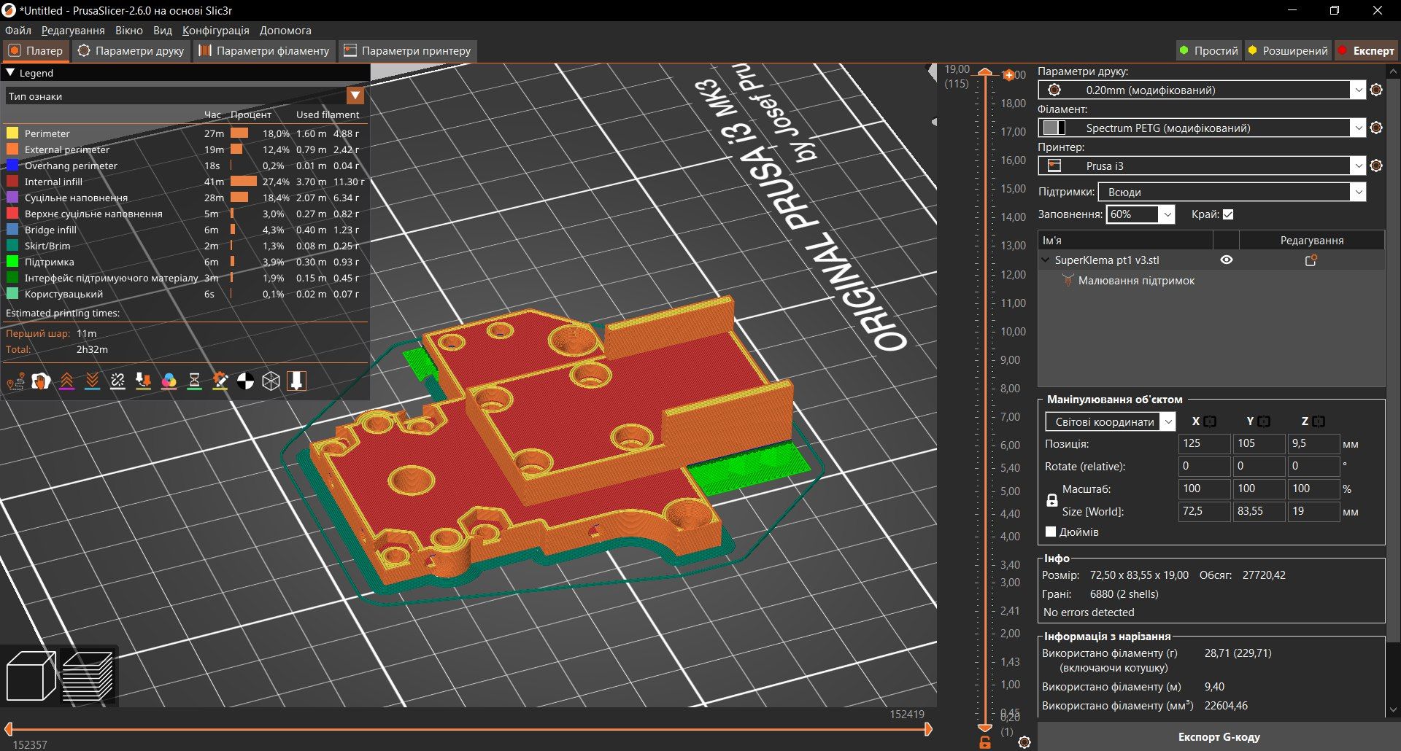The image size is (1401, 751).
Task: Toggle Tool changes visibility icon
Action: [x=143, y=381]
